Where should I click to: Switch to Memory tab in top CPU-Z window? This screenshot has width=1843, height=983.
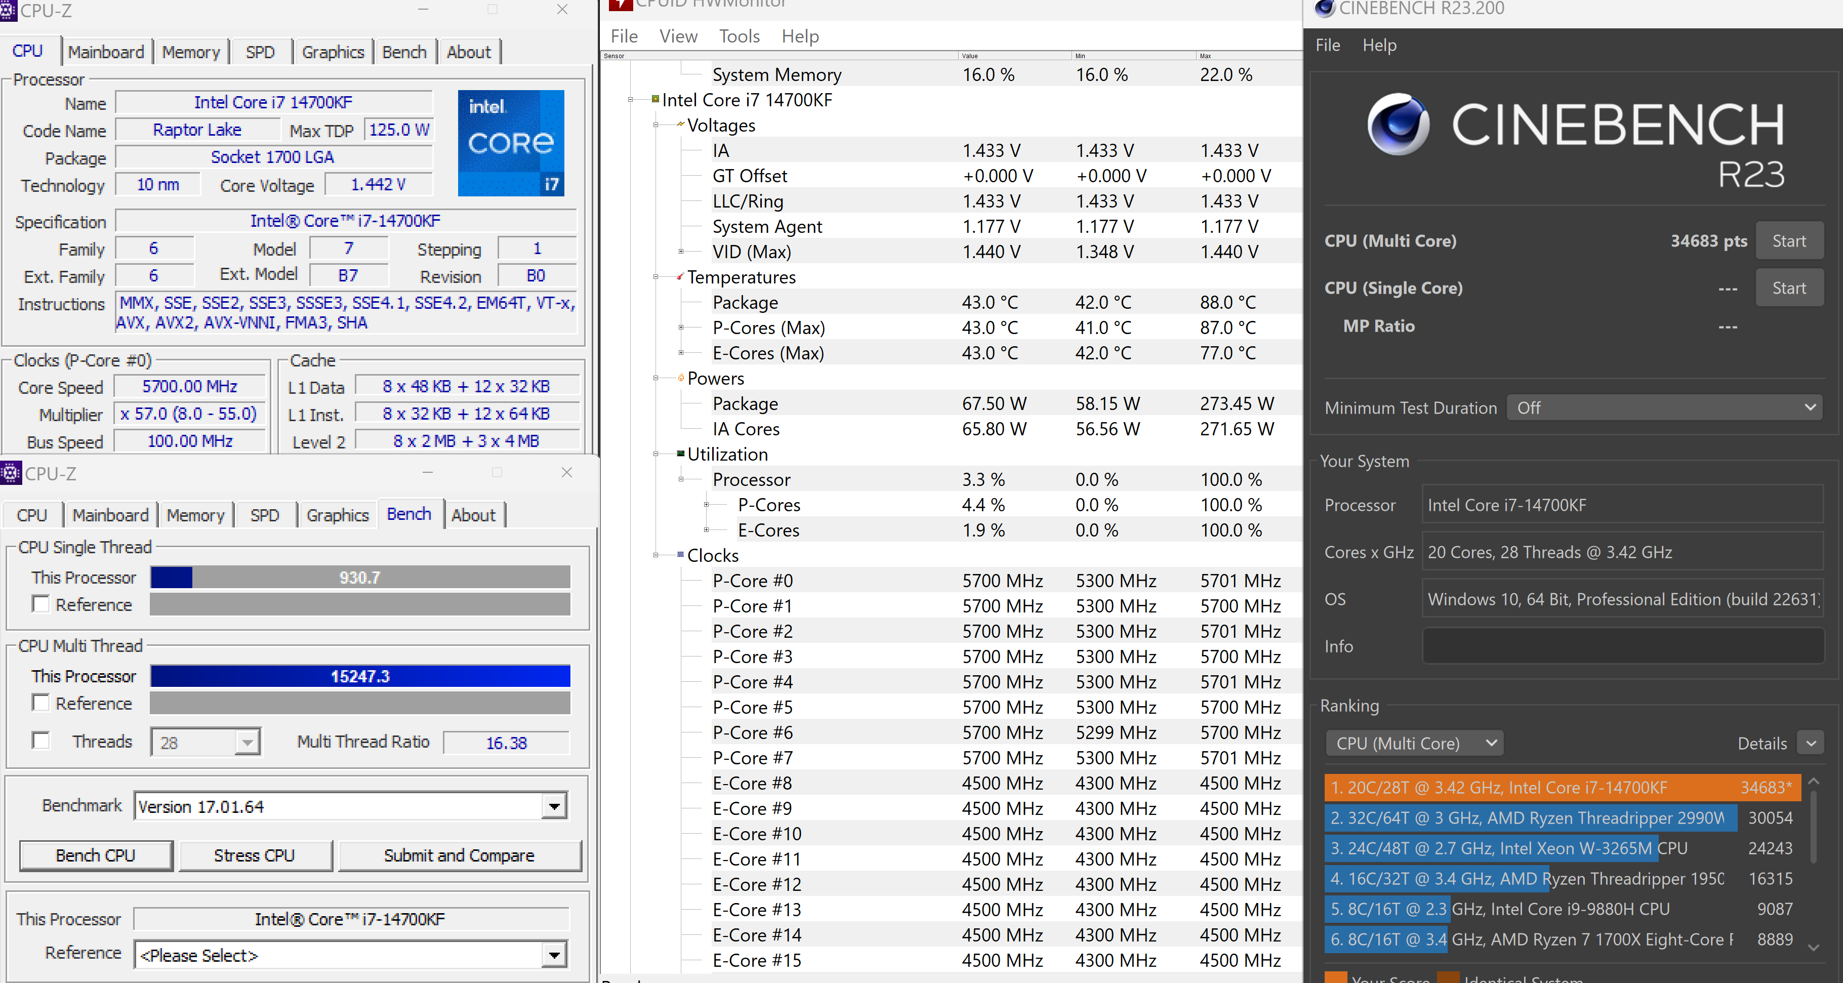pos(191,52)
